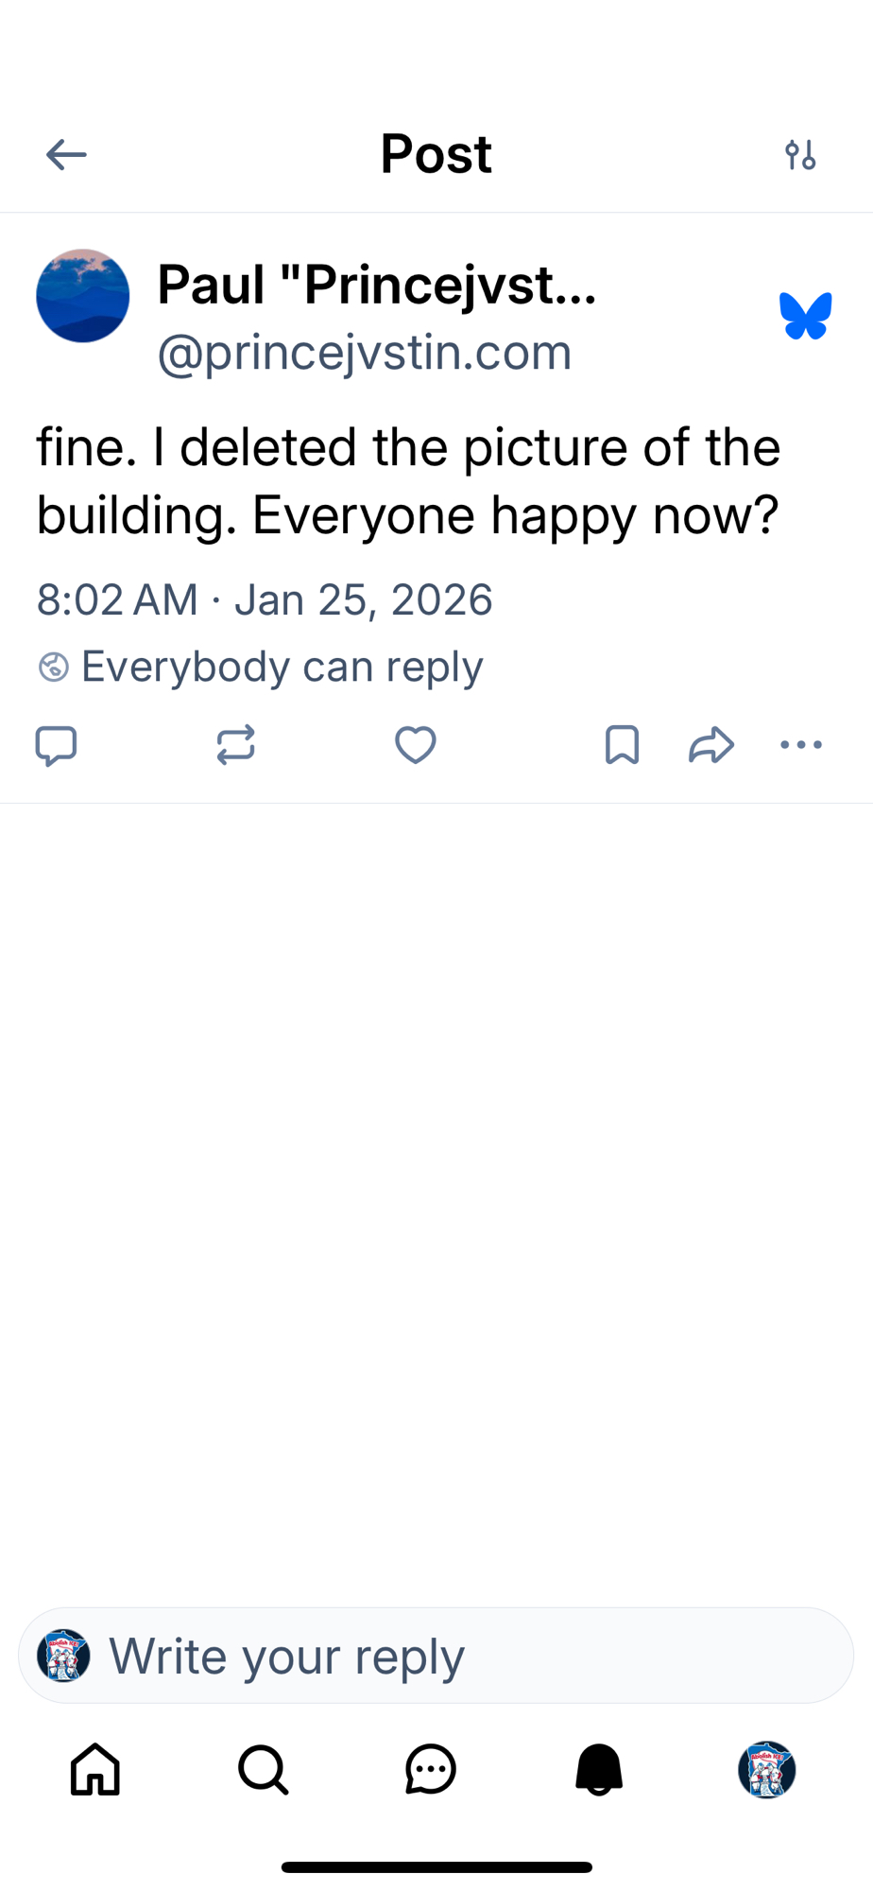The image size is (873, 1891).
Task: Go back using the arrow icon
Action: [66, 154]
